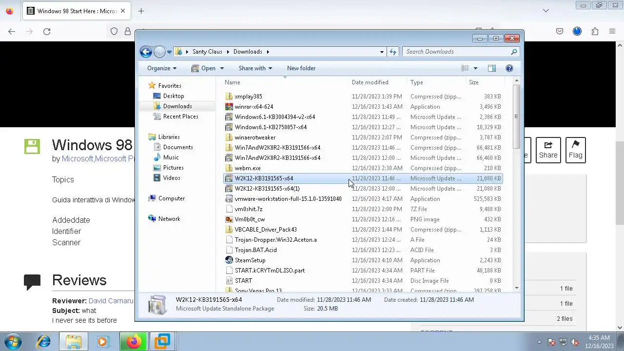Select the START disc image icon
The width and height of the screenshot is (624, 351).
click(x=229, y=281)
